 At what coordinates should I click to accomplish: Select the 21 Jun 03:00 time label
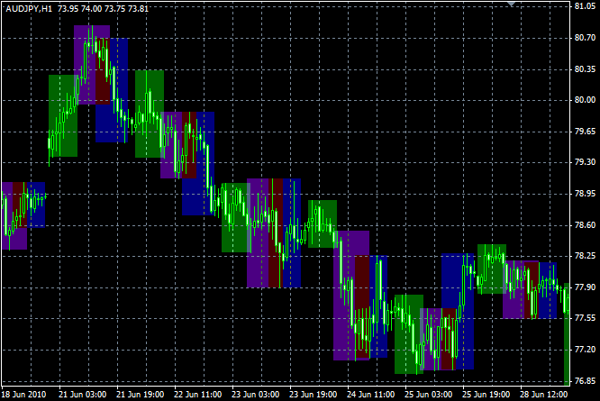click(x=83, y=395)
